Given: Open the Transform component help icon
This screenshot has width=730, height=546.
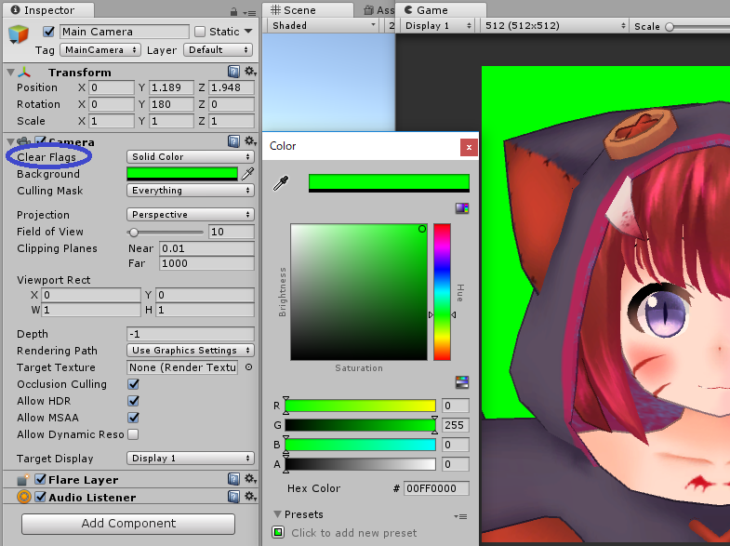Looking at the screenshot, I should pyautogui.click(x=233, y=72).
